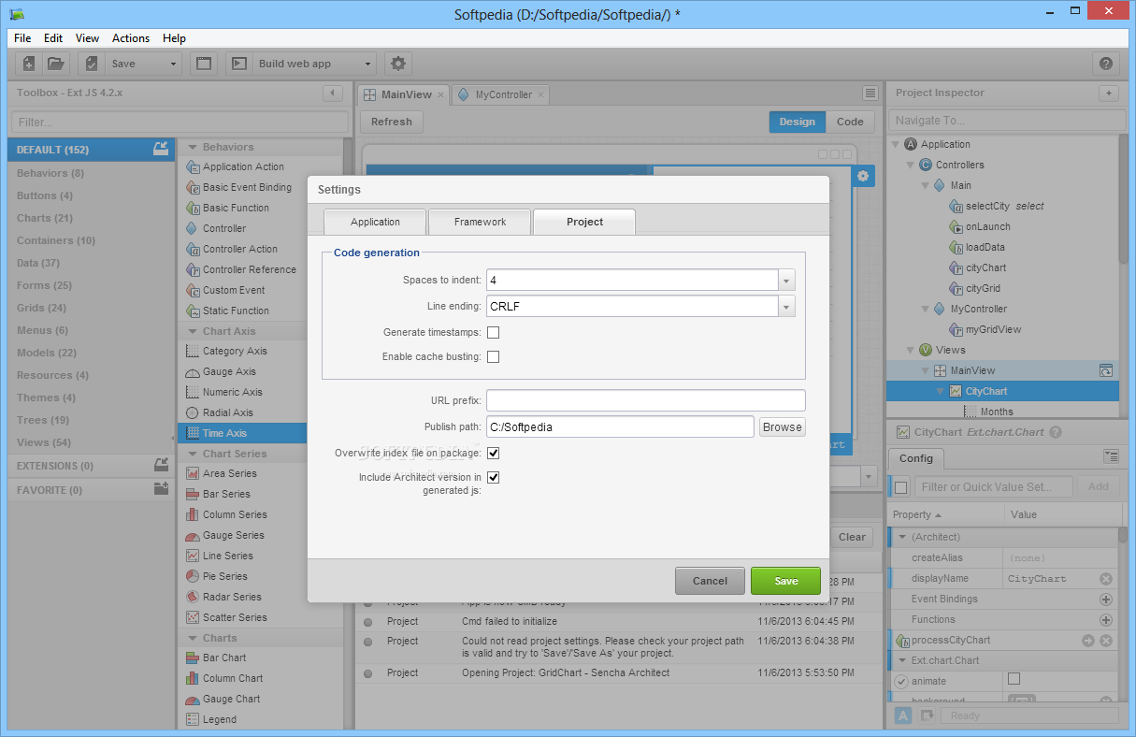The image size is (1136, 737).
Task: Select Radial Axis toolbox item
Action: coord(228,412)
